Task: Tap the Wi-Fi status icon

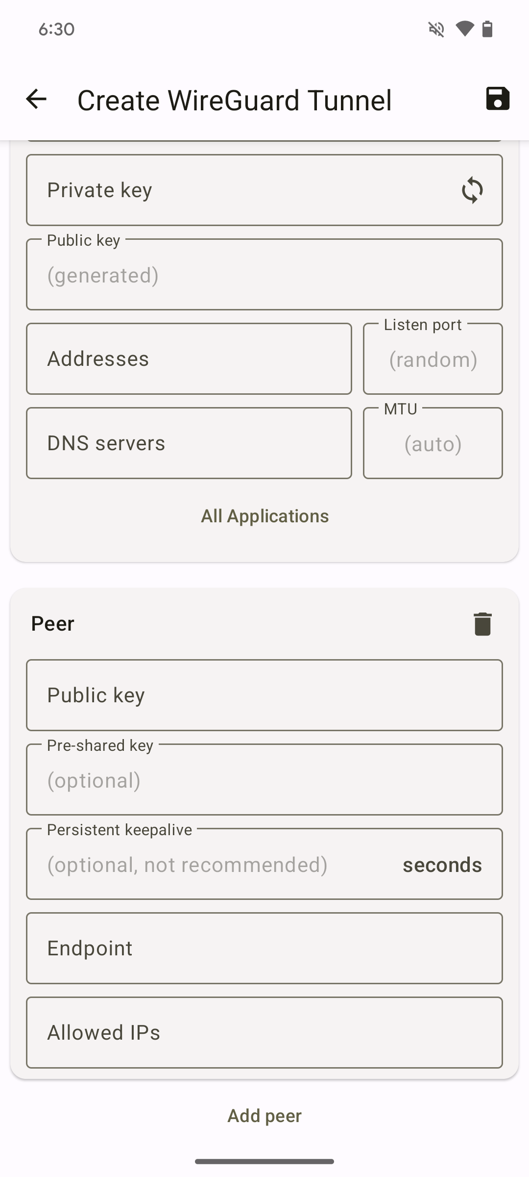Action: 464,29
